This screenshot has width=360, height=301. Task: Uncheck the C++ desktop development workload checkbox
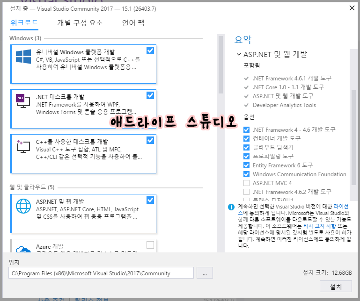(x=150, y=140)
